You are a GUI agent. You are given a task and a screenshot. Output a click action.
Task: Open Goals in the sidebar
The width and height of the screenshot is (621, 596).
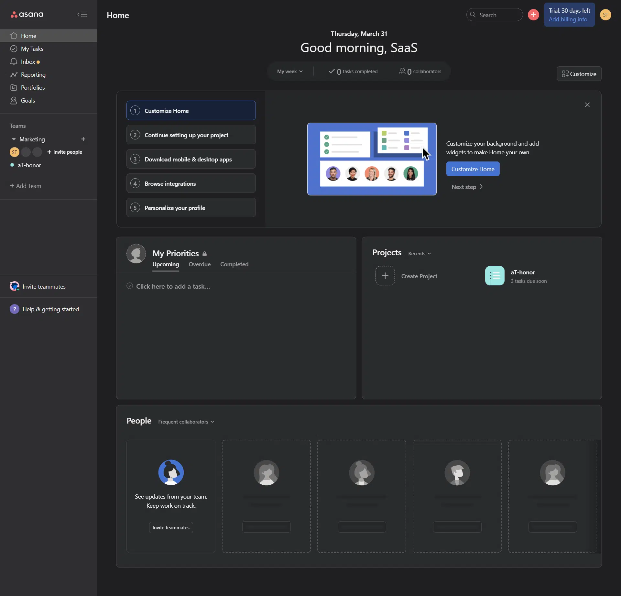pyautogui.click(x=49, y=100)
